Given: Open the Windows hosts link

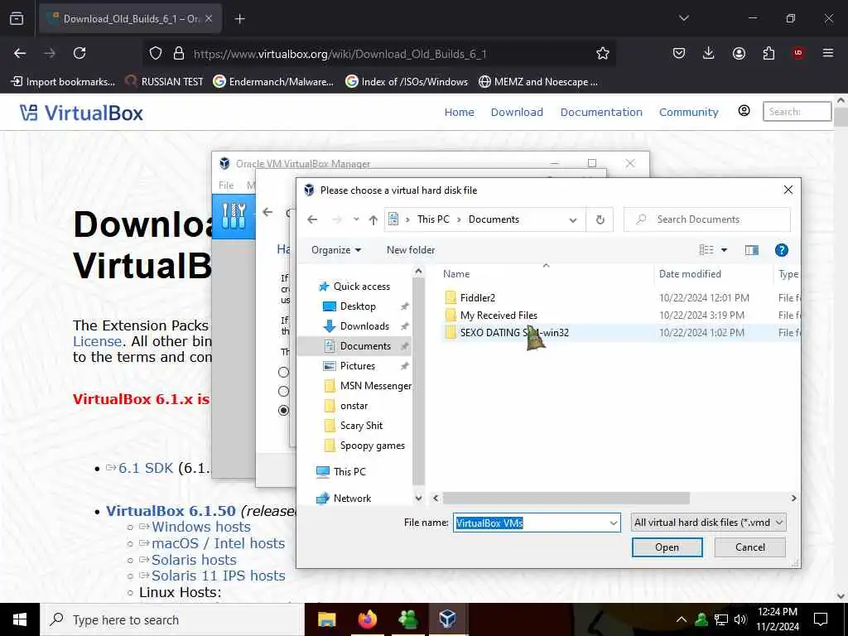Looking at the screenshot, I should (200, 527).
